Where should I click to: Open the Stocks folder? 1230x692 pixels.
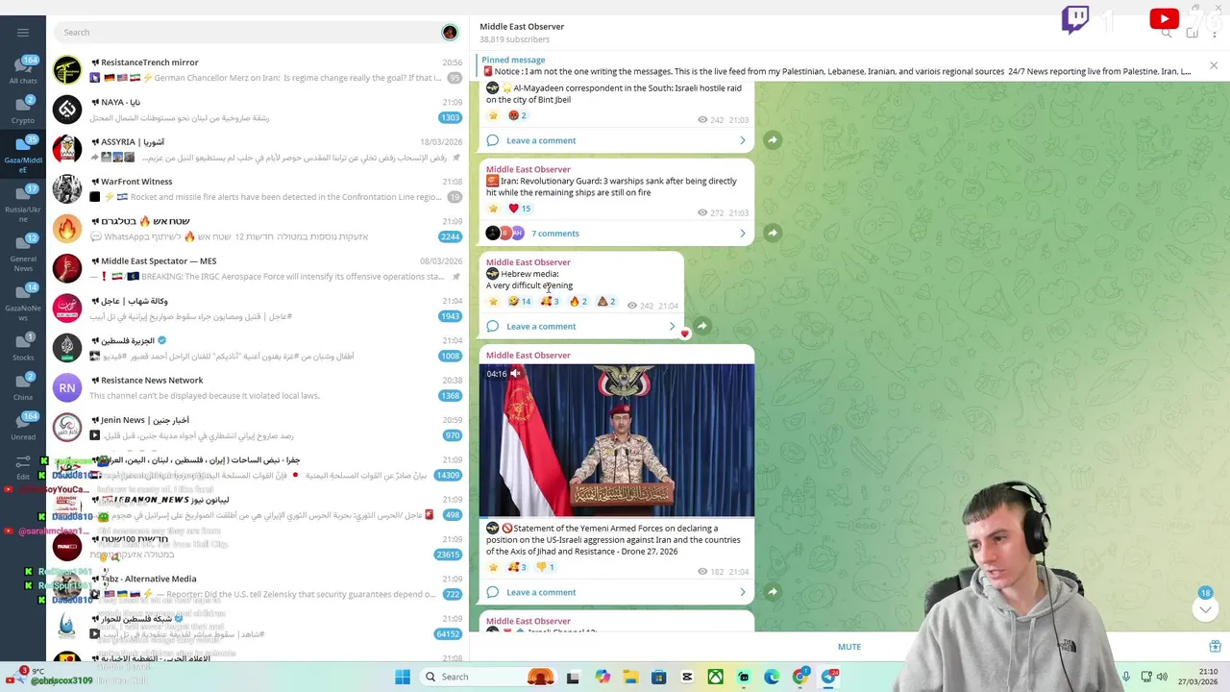point(23,347)
